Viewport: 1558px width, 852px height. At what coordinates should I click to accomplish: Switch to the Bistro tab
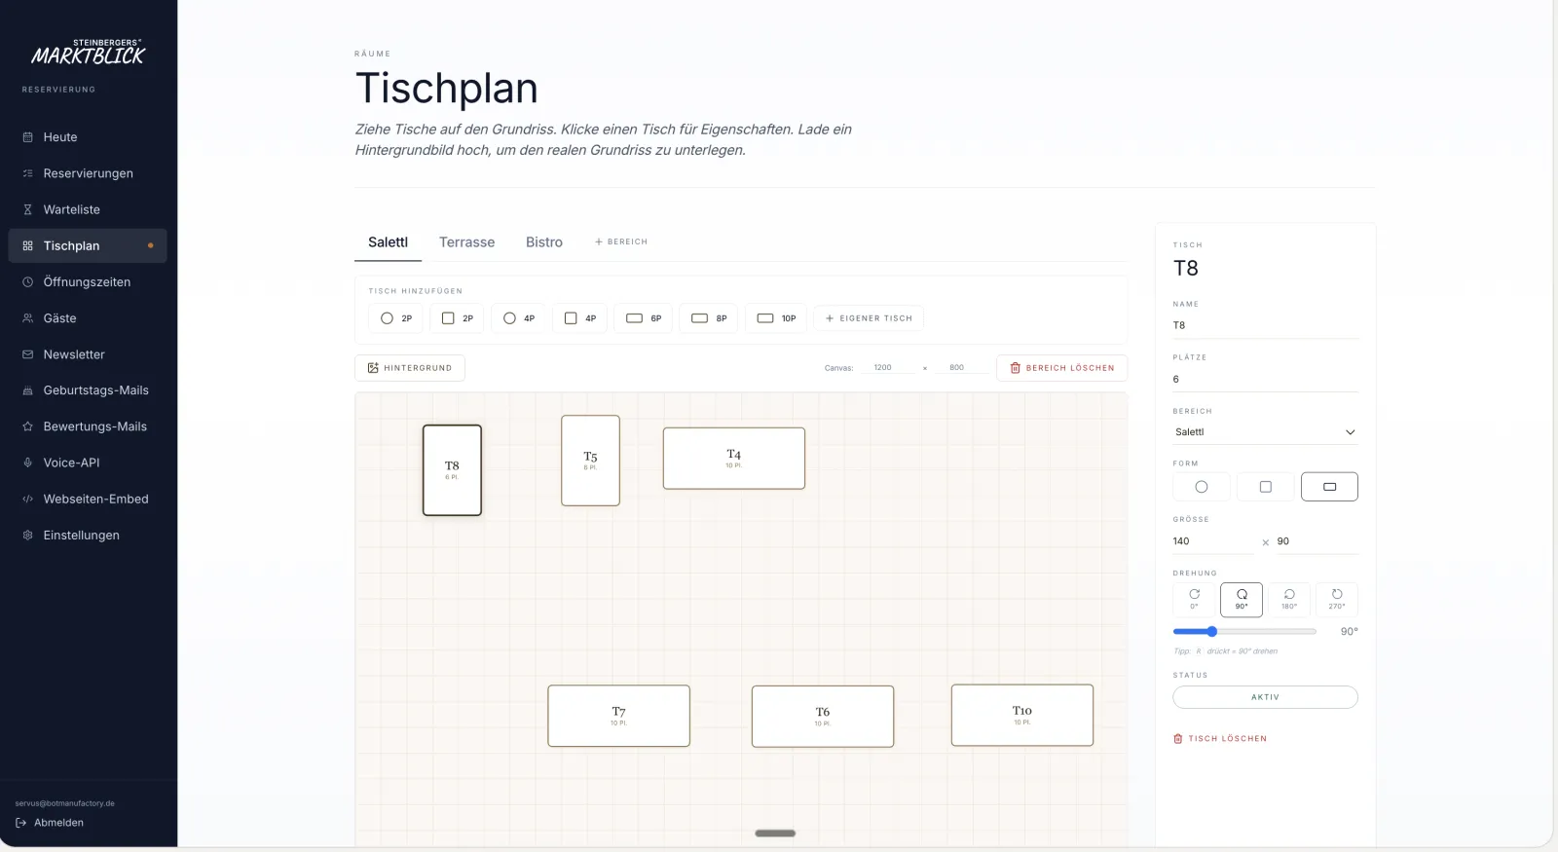click(544, 242)
